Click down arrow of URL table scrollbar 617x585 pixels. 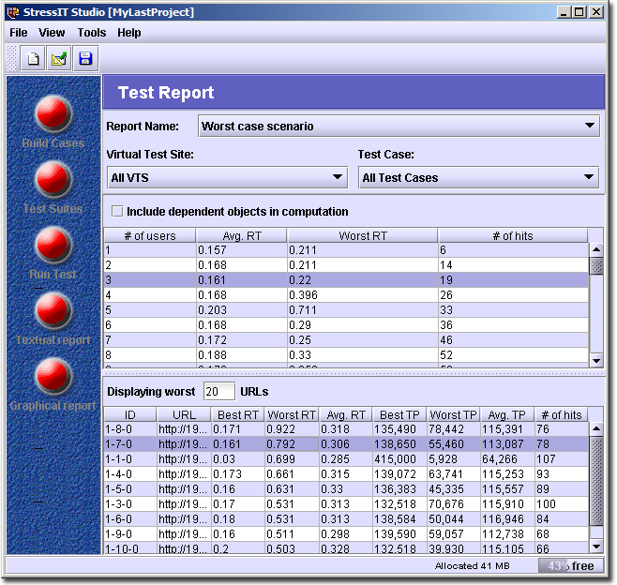pos(596,547)
